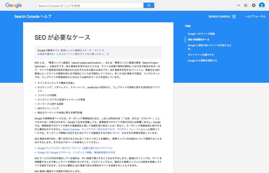The height and width of the screenshot is (173, 269).
Task: Open the SEARCH CONSOLE link
Action: tap(219, 17)
